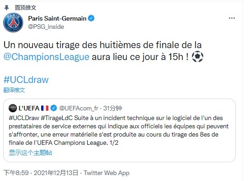The height and width of the screenshot is (181, 249).
Task: Click 显示这个主题帖 show thread link
Action: pos(30,153)
